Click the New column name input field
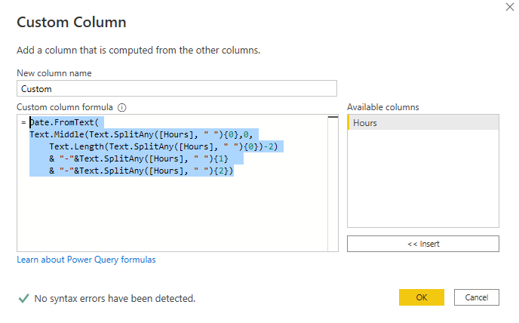The height and width of the screenshot is (323, 519). coord(177,88)
